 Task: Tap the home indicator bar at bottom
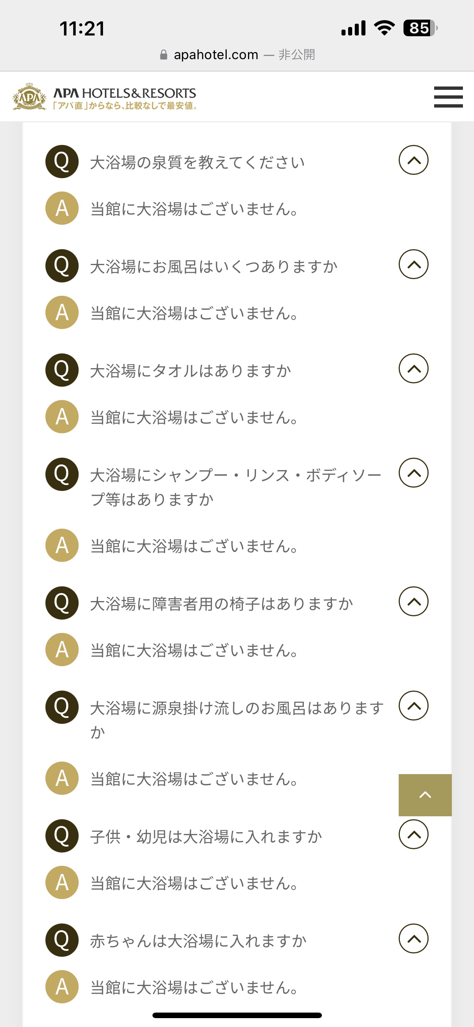(x=237, y=1015)
